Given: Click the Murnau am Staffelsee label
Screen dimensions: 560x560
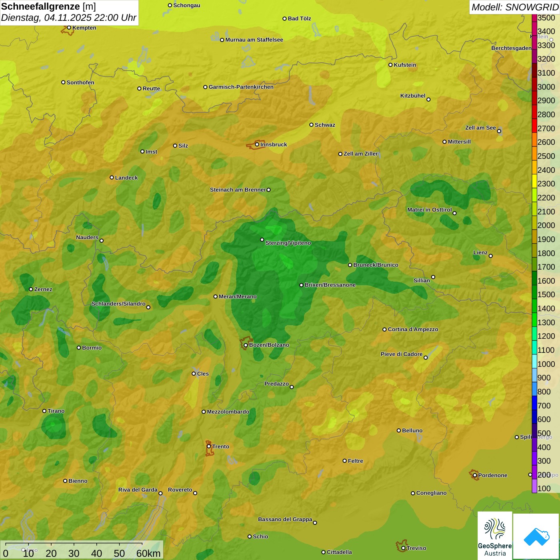Looking at the screenshot, I should coord(254,40).
